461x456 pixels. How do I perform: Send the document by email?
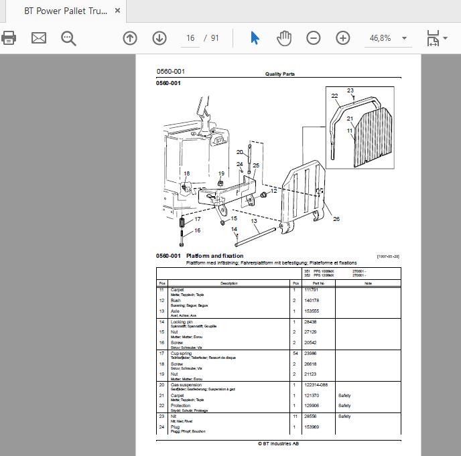click(x=39, y=38)
